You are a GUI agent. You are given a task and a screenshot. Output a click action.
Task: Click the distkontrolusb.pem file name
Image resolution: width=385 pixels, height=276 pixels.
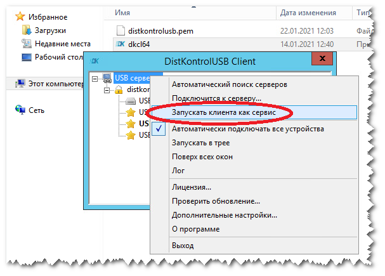tap(160, 31)
